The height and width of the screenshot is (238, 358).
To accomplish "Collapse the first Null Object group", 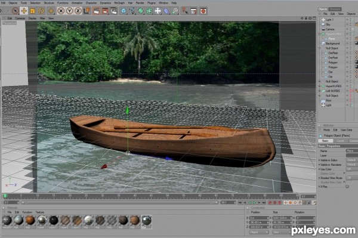I will (x=320, y=48).
